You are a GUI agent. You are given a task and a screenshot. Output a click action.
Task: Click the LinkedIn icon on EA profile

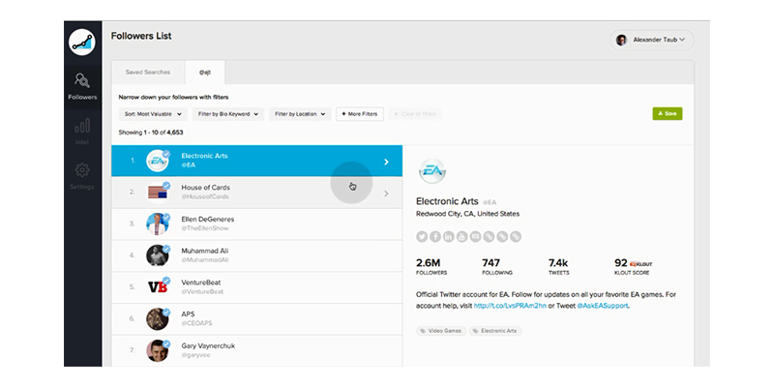(x=448, y=237)
